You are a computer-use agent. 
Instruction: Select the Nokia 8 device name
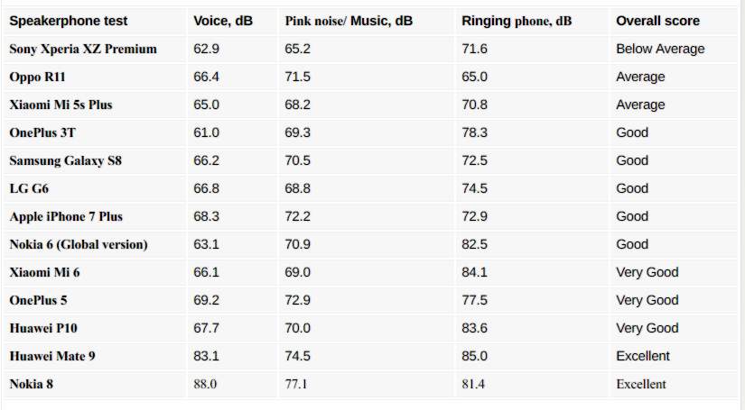coord(32,385)
